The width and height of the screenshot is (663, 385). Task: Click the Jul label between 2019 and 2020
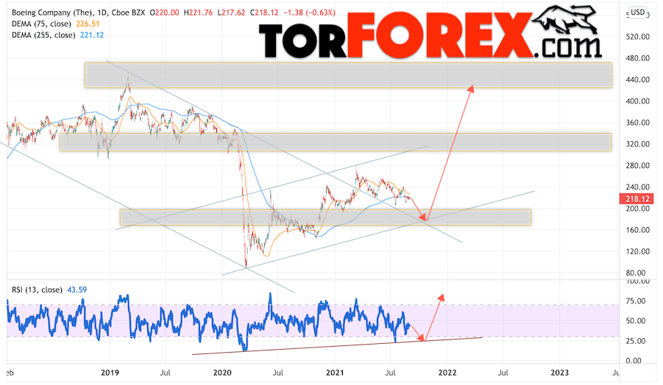[166, 373]
